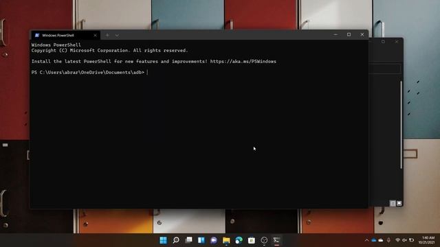This screenshot has width=440, height=247.
Task: Open a new terminal tab with plus
Action: click(107, 35)
